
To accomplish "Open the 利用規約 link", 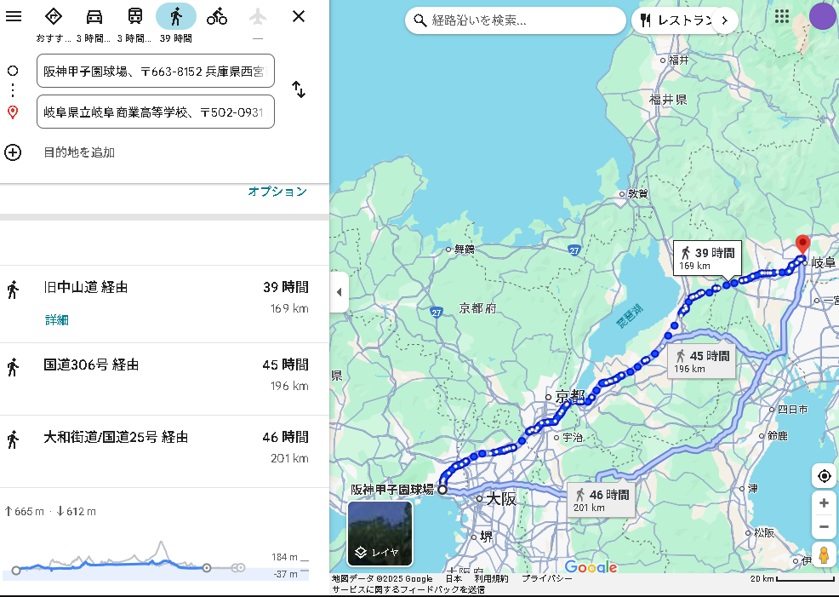I will (x=491, y=578).
